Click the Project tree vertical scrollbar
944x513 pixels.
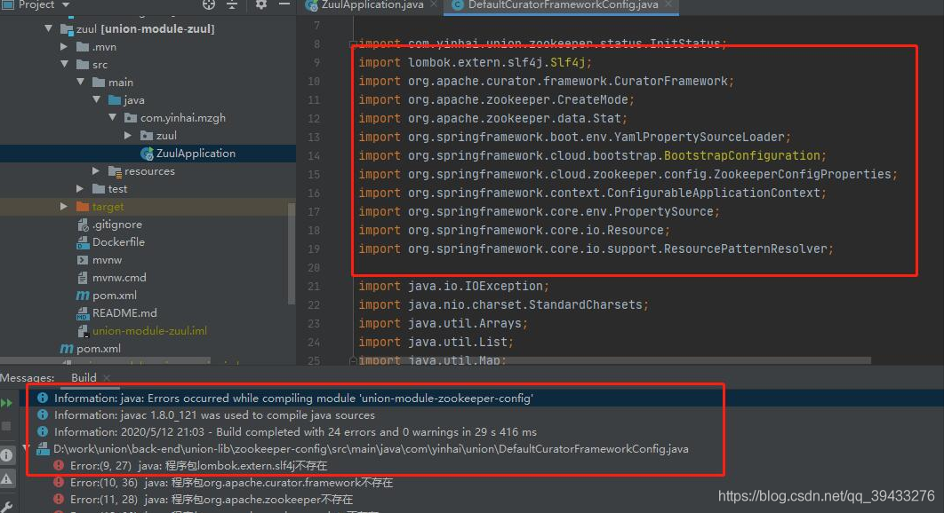pos(292,253)
